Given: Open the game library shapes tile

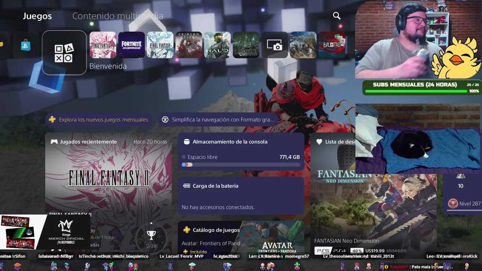Looking at the screenshot, I should tap(64, 53).
